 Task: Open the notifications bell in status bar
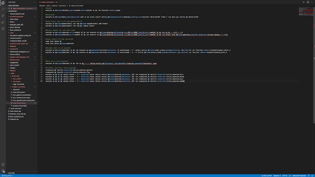coord(313,176)
